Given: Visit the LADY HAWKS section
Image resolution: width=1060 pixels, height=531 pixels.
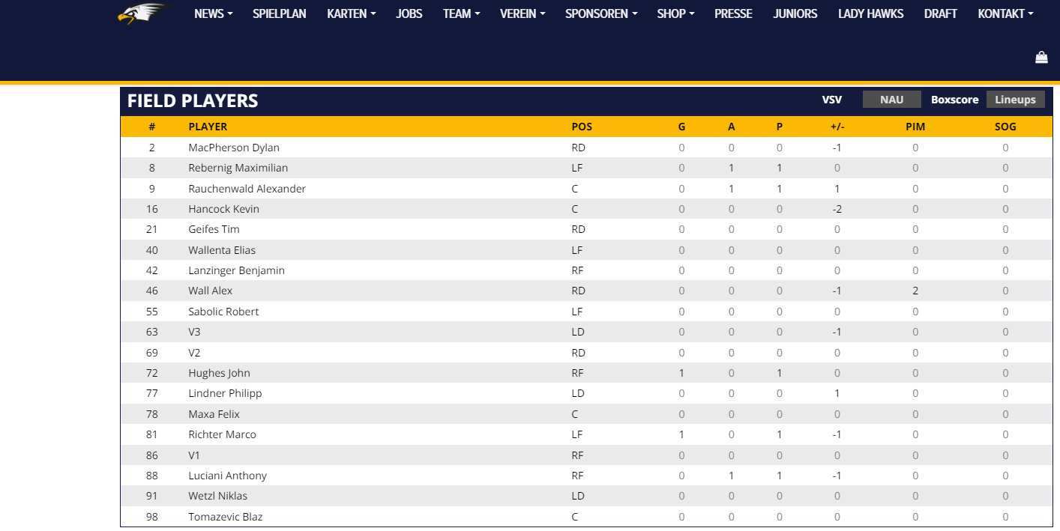Looking at the screenshot, I should pos(870,13).
